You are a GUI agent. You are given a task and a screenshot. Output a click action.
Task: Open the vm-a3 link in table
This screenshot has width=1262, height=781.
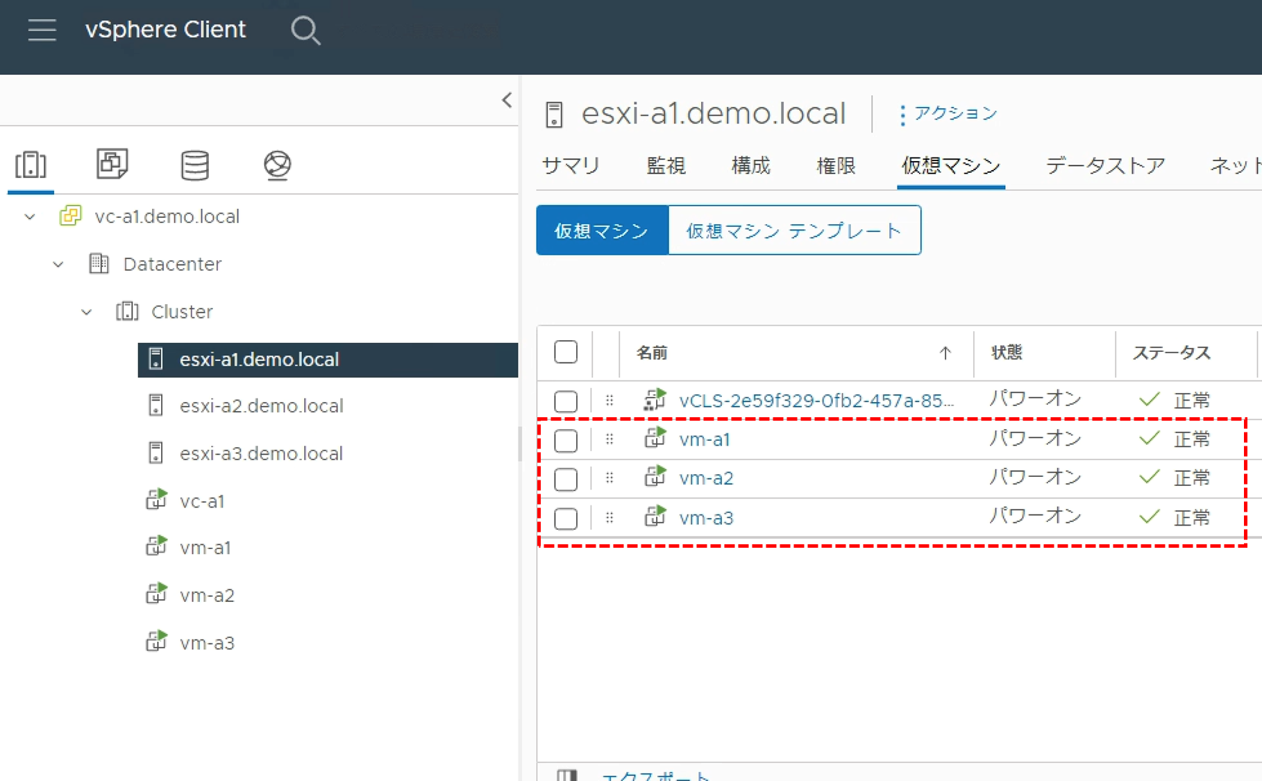point(706,518)
